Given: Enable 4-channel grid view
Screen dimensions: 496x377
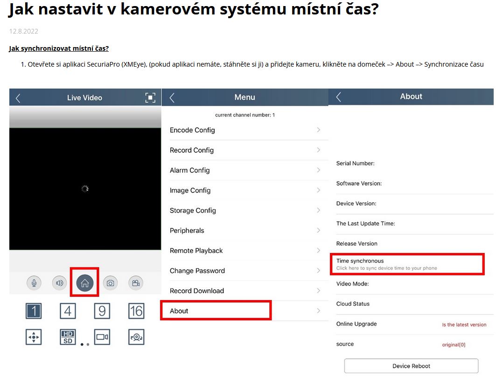Looking at the screenshot, I should click(67, 311).
